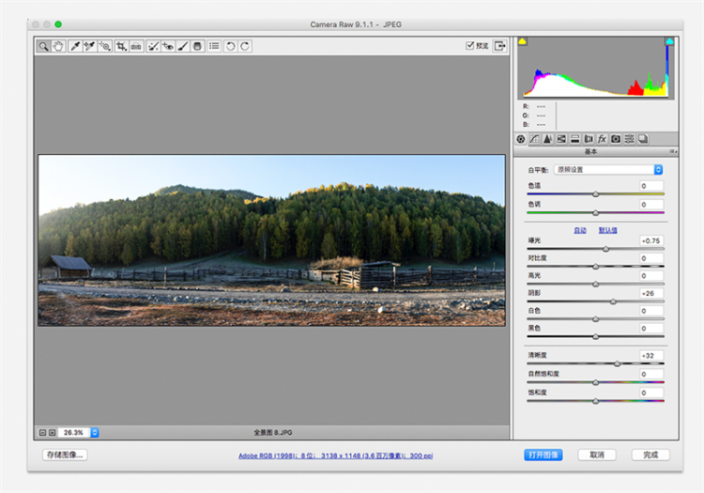Toggle shadow clipping warning in histogram
The height and width of the screenshot is (493, 704).
coord(523,41)
